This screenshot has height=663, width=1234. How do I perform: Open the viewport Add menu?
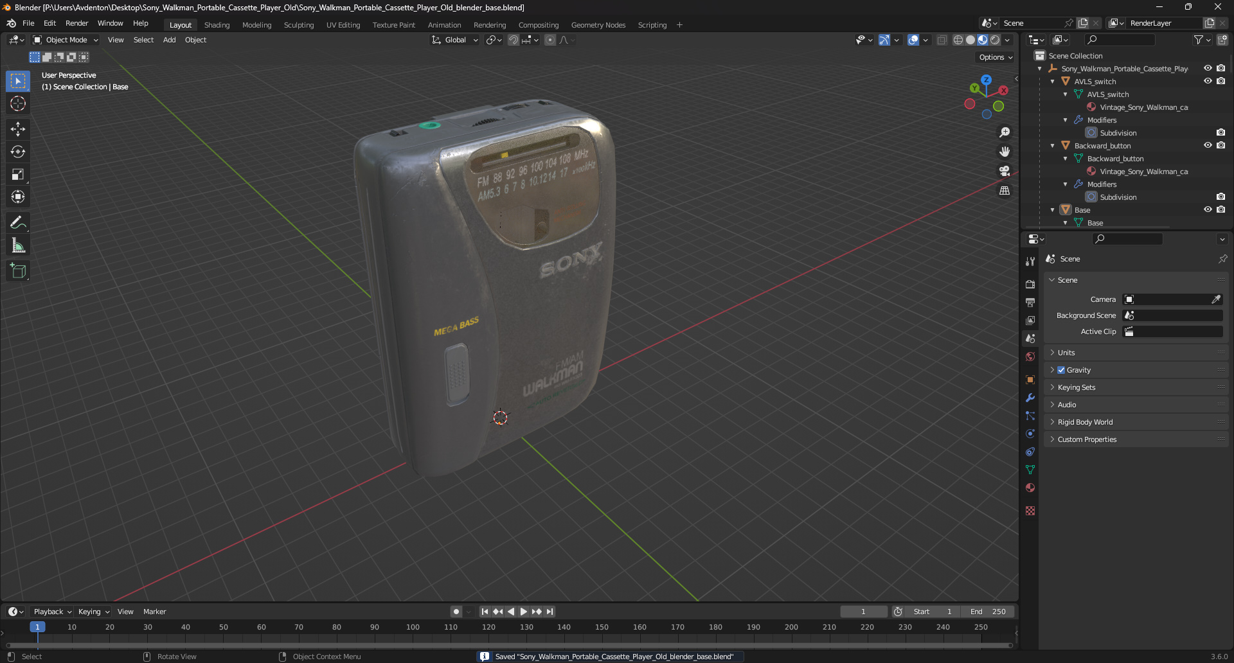tap(169, 40)
